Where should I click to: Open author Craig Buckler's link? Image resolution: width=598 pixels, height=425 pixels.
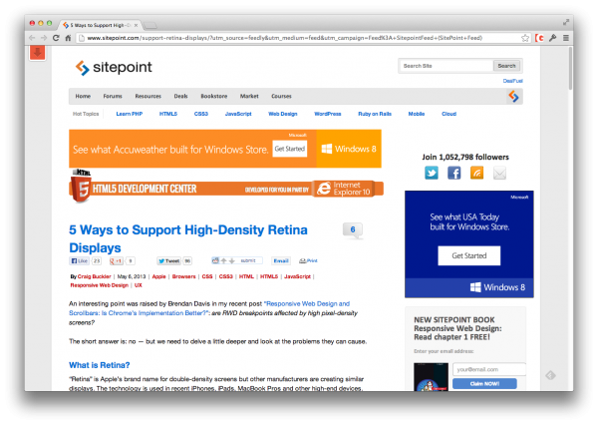point(95,276)
